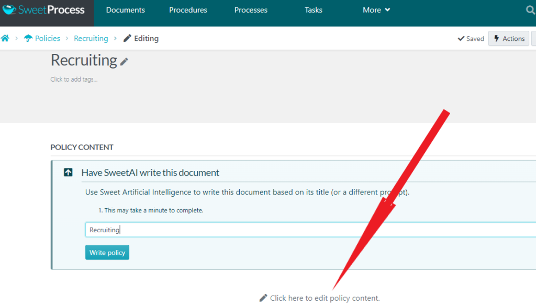
Task: Click the umbrella icon beside Policies
Action: click(29, 38)
